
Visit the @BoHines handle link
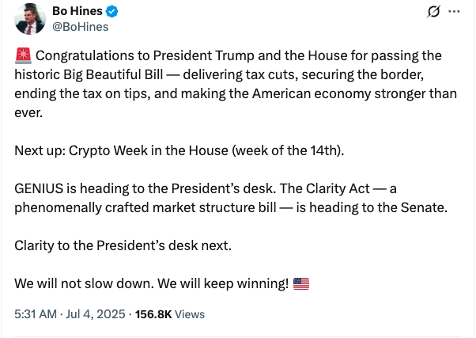(80, 27)
